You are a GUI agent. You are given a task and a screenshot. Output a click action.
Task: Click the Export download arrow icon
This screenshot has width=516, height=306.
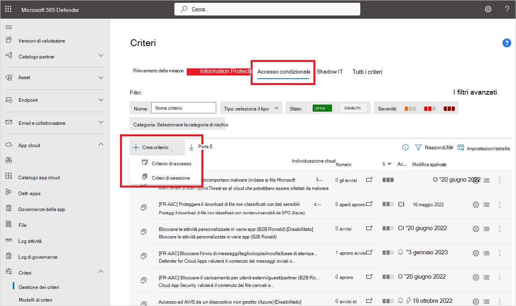tap(191, 147)
